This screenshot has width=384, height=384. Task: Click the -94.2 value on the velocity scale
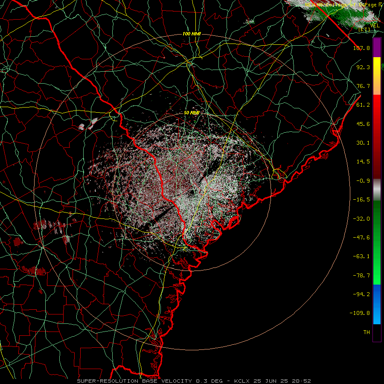click(x=361, y=294)
